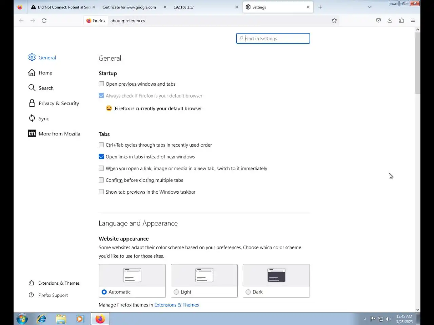Enable switch to new tab immediately checkbox
The width and height of the screenshot is (434, 325).
coord(101,168)
